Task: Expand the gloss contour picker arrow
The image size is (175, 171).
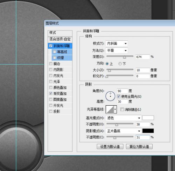Action: coord(115,110)
